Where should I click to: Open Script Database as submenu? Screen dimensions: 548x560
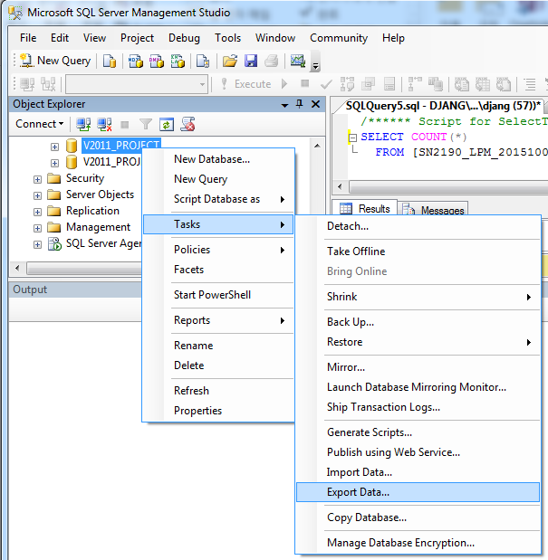pos(218,199)
